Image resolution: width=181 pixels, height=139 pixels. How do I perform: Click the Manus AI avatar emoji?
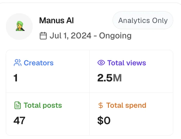tap(20, 26)
